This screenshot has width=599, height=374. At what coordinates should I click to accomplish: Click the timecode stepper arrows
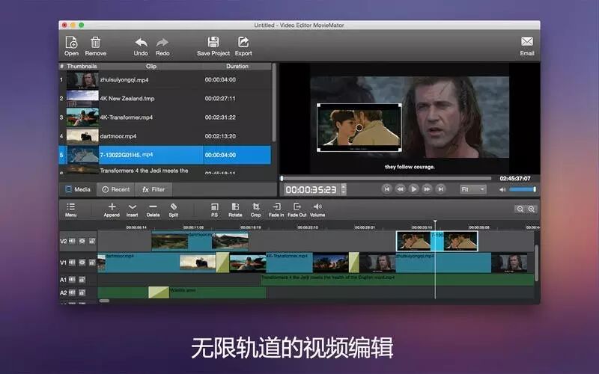pyautogui.click(x=344, y=189)
